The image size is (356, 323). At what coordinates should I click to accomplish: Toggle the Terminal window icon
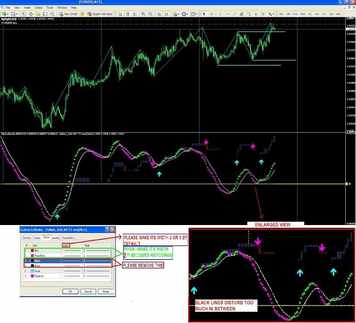click(45, 14)
